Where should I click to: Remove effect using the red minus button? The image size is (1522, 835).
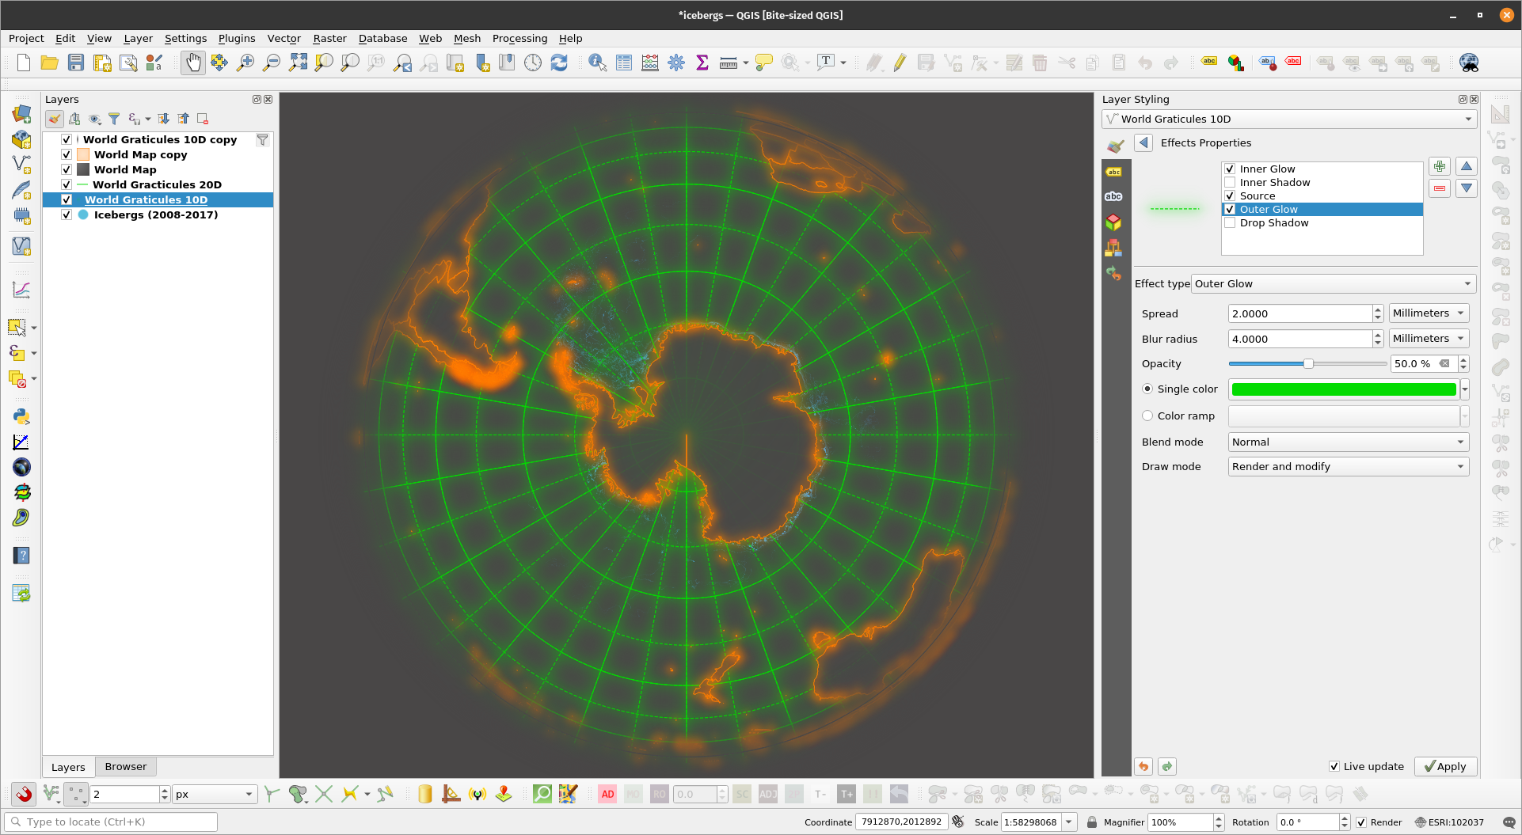[x=1439, y=188]
